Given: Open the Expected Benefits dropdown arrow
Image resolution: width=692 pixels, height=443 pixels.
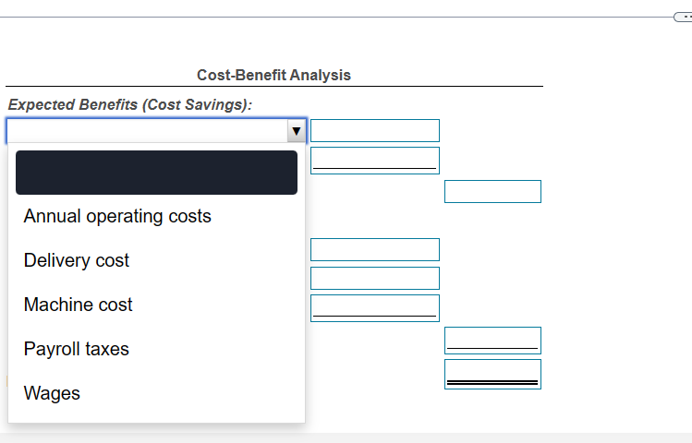Looking at the screenshot, I should point(297,131).
